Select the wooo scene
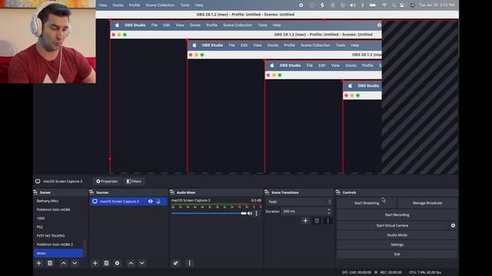 click(x=58, y=253)
